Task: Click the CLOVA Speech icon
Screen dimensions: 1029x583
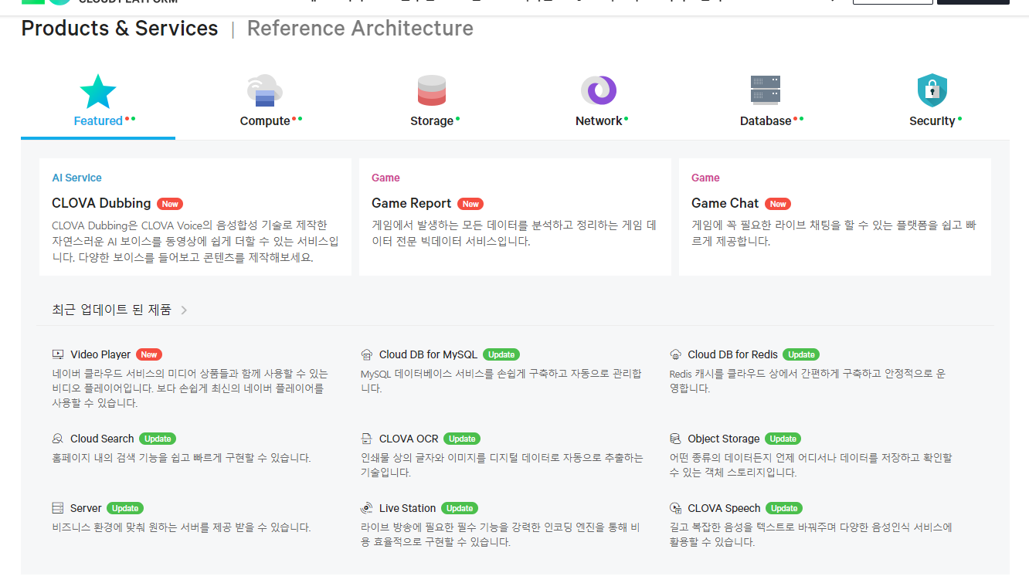Action: pyautogui.click(x=676, y=508)
